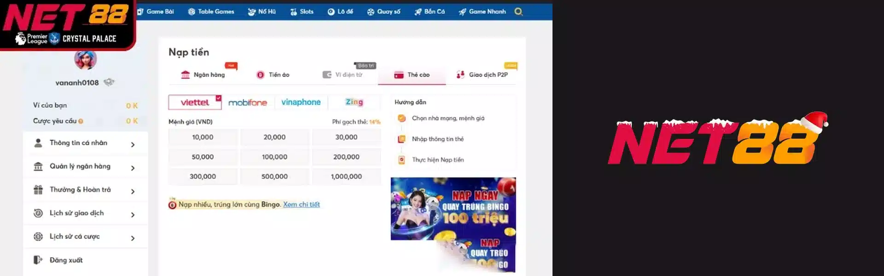Viewport: 884px width, 276px height.
Task: Open Slots category
Action: [x=302, y=11]
